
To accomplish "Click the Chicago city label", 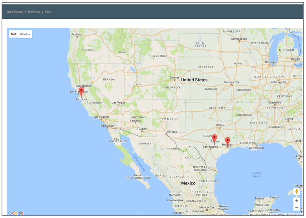I will [270, 62].
